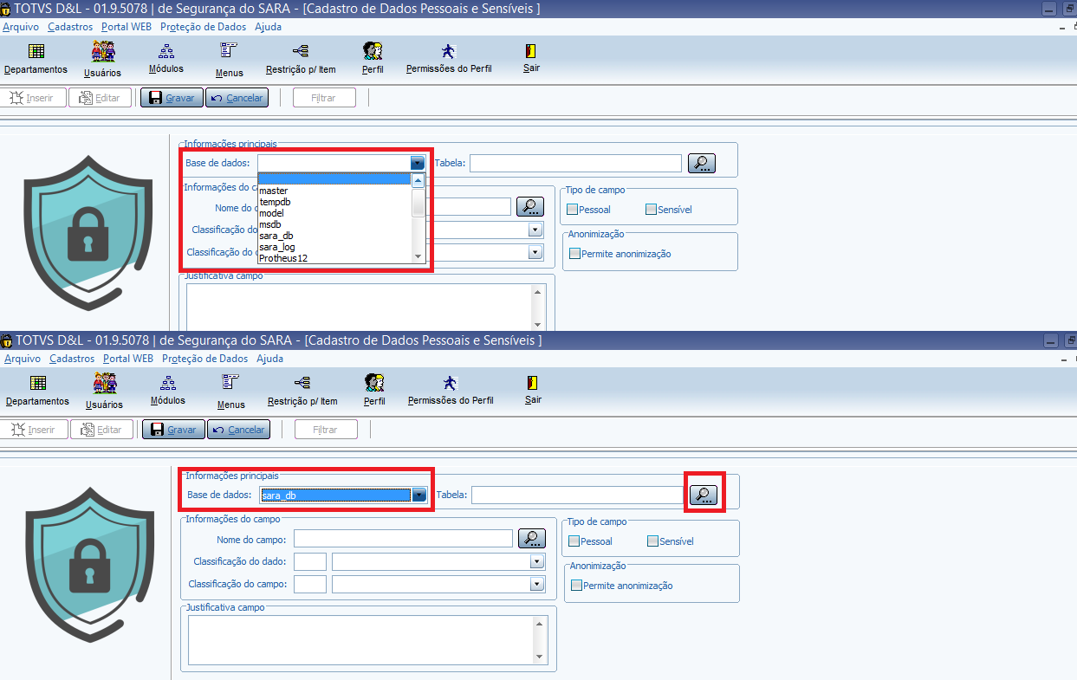This screenshot has height=680, width=1077.
Task: Open Usuários in the window with open database list
Action: coord(102,60)
